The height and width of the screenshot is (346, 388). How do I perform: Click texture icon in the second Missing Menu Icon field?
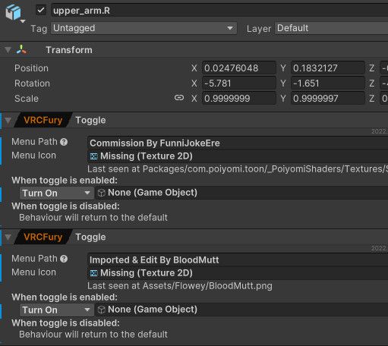(x=94, y=273)
